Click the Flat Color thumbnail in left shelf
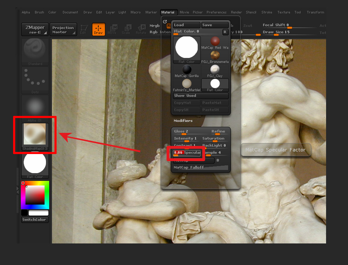This screenshot has width=348, height=265. pos(35,165)
